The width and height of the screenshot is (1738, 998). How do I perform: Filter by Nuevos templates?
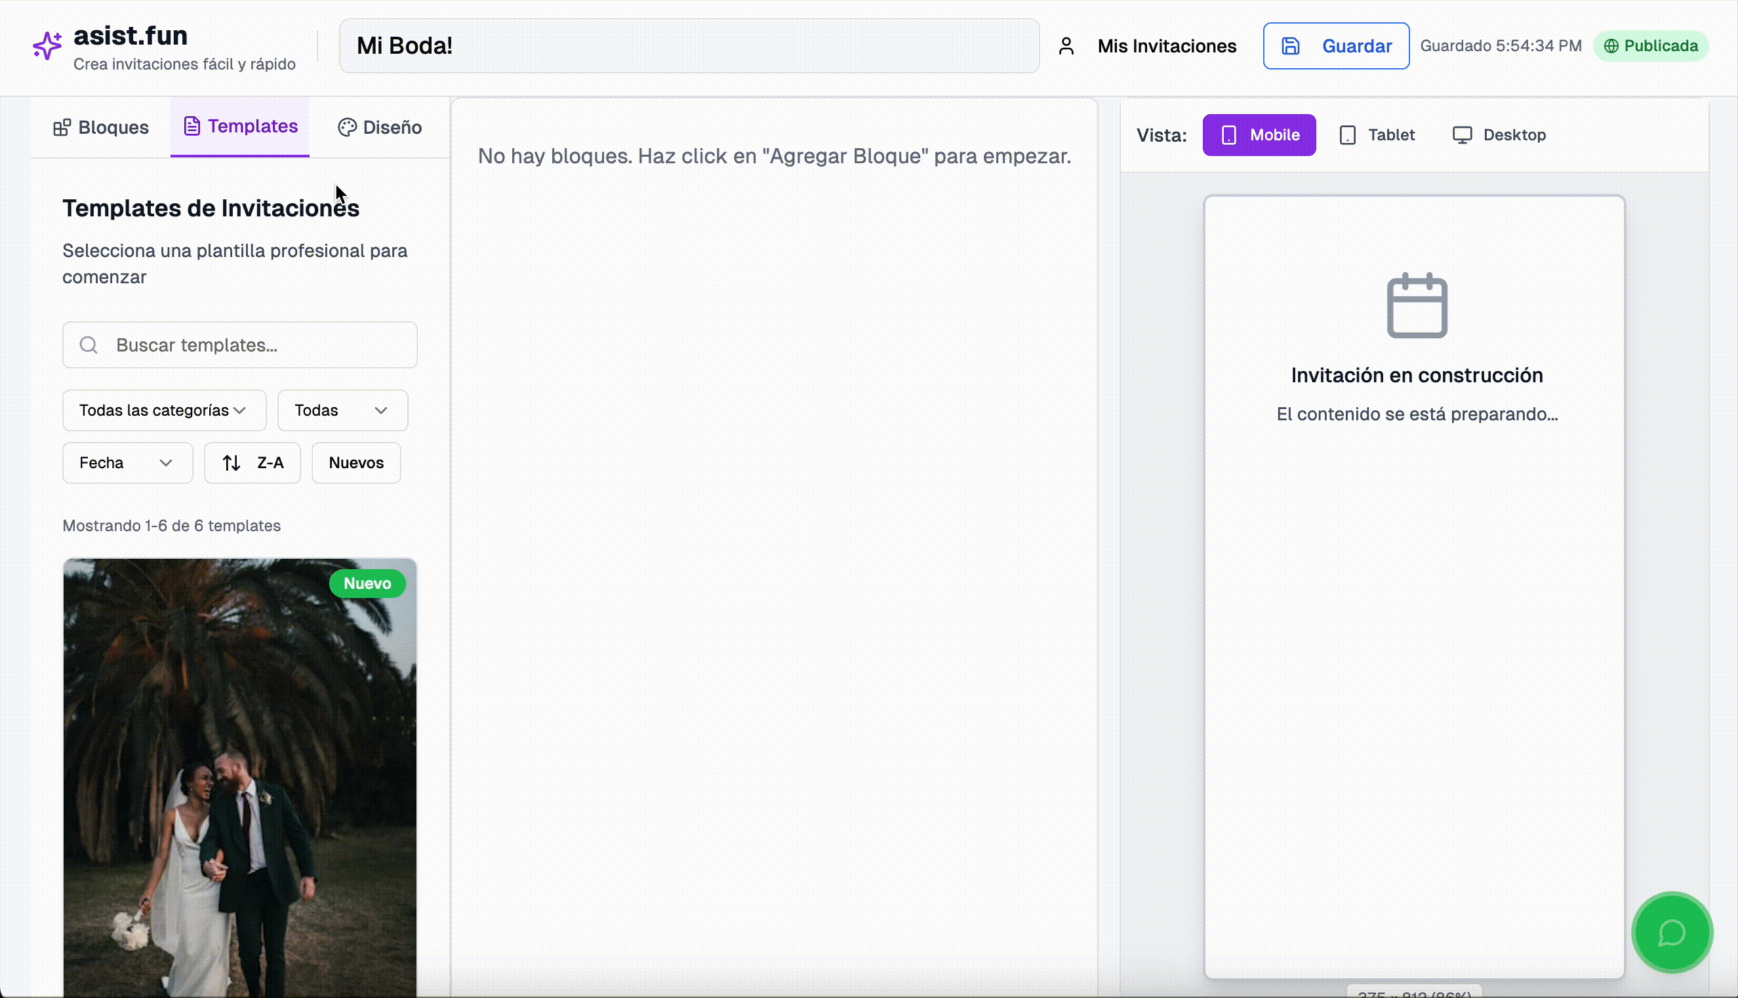pos(356,463)
